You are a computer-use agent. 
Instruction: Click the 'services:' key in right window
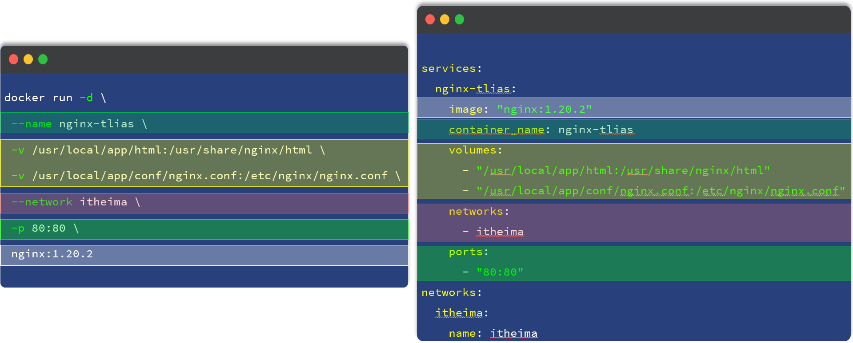pos(452,68)
